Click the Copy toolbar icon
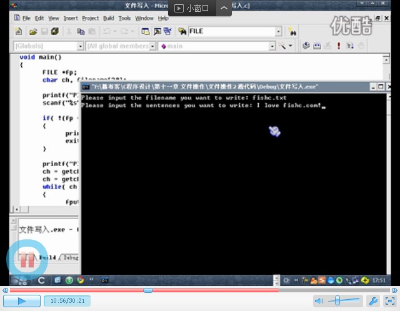Viewport: 400px width, 311px height. point(81,32)
